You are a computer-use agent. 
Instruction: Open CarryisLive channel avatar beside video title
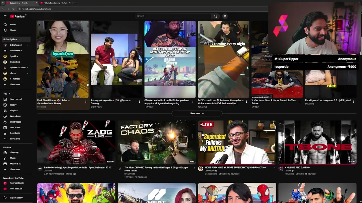pyautogui.click(x=201, y=169)
